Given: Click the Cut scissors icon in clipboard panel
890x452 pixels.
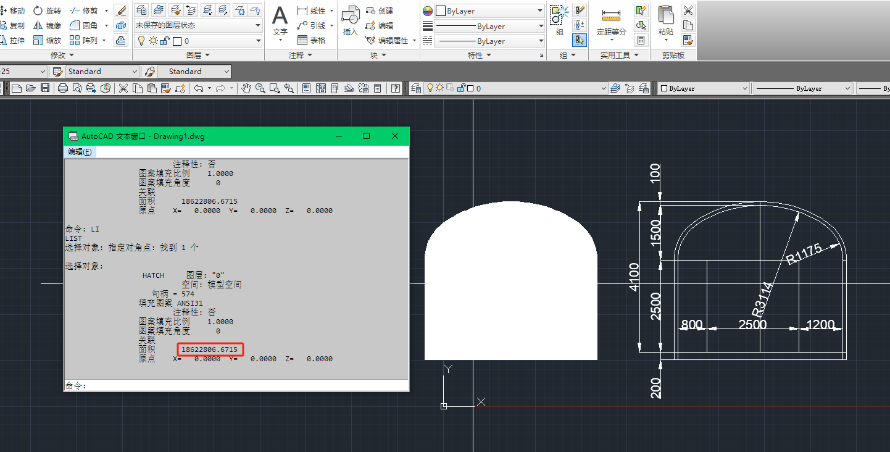Looking at the screenshot, I should coord(688,10).
